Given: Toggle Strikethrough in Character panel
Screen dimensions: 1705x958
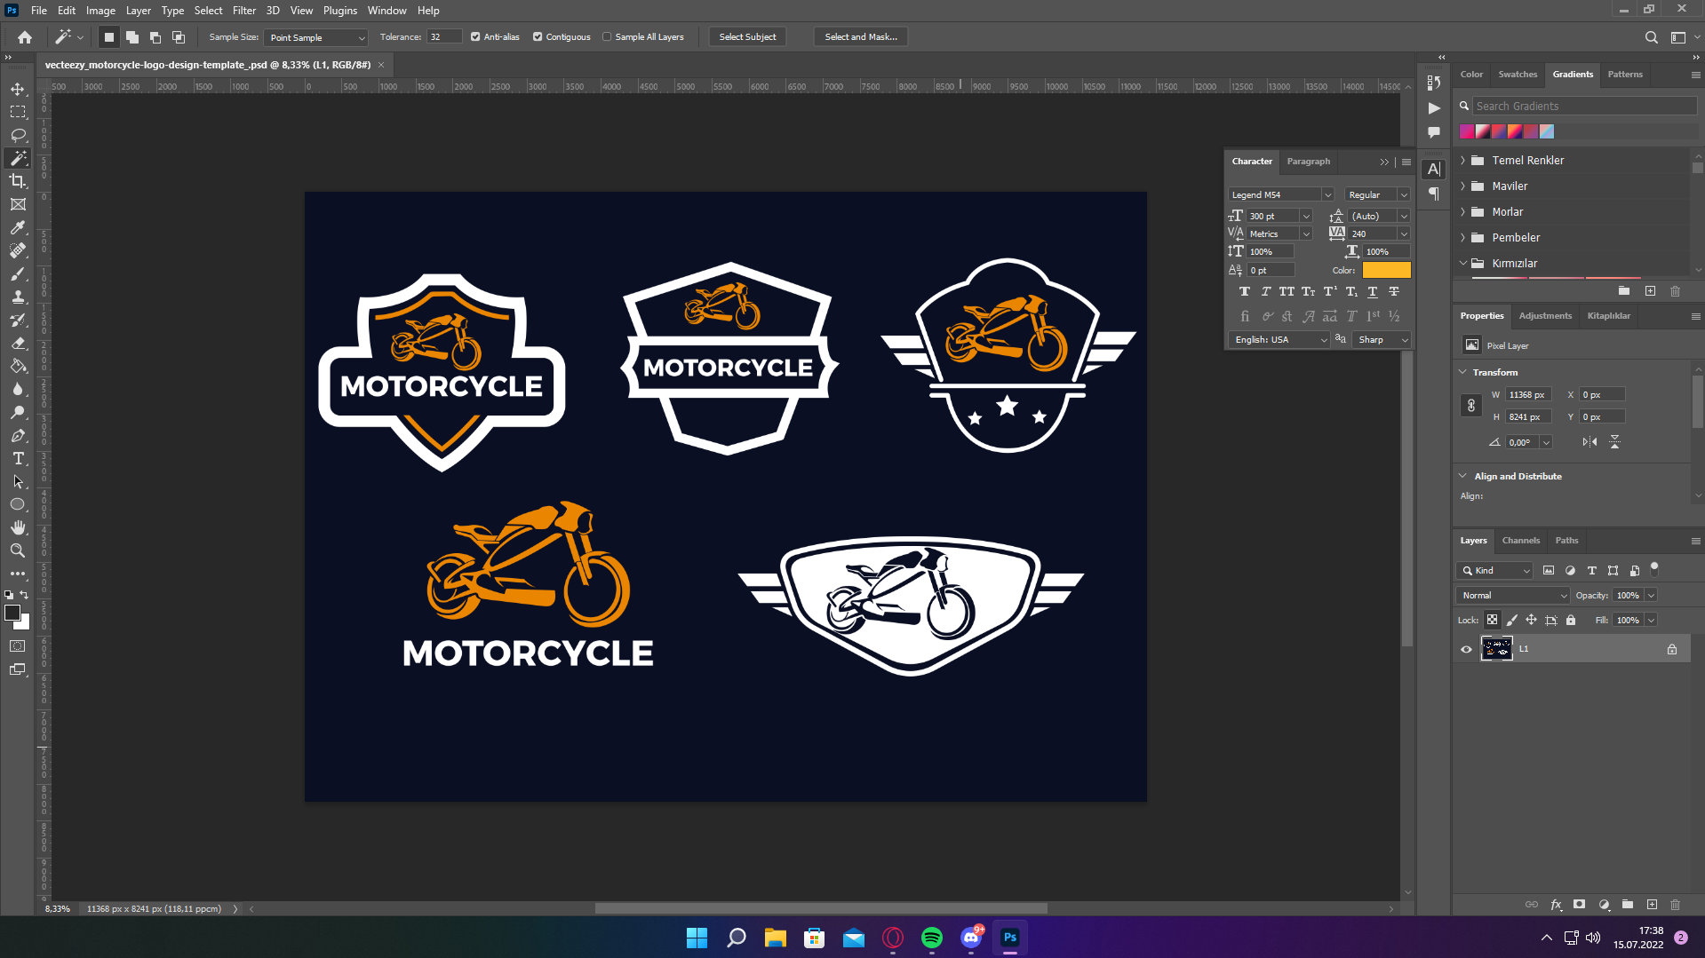Looking at the screenshot, I should click(1394, 292).
